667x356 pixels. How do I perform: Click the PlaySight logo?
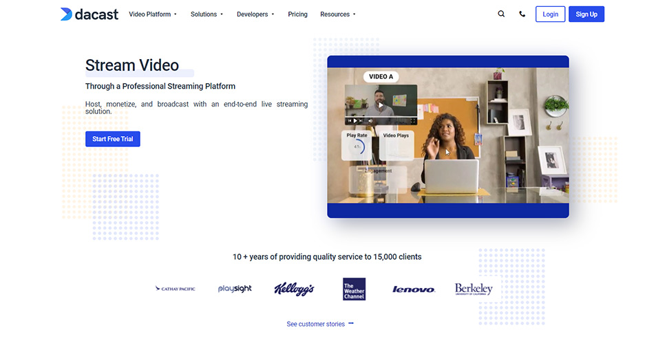[235, 289]
